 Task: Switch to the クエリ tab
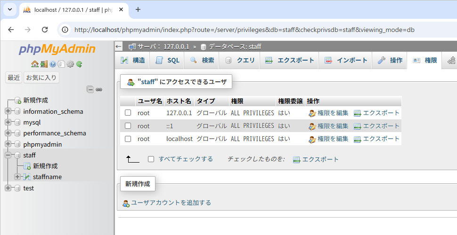(x=240, y=61)
